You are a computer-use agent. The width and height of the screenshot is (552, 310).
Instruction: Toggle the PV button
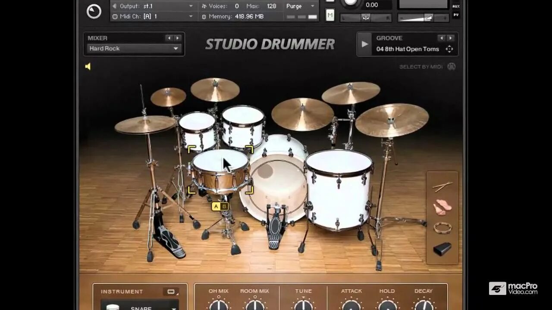(456, 15)
